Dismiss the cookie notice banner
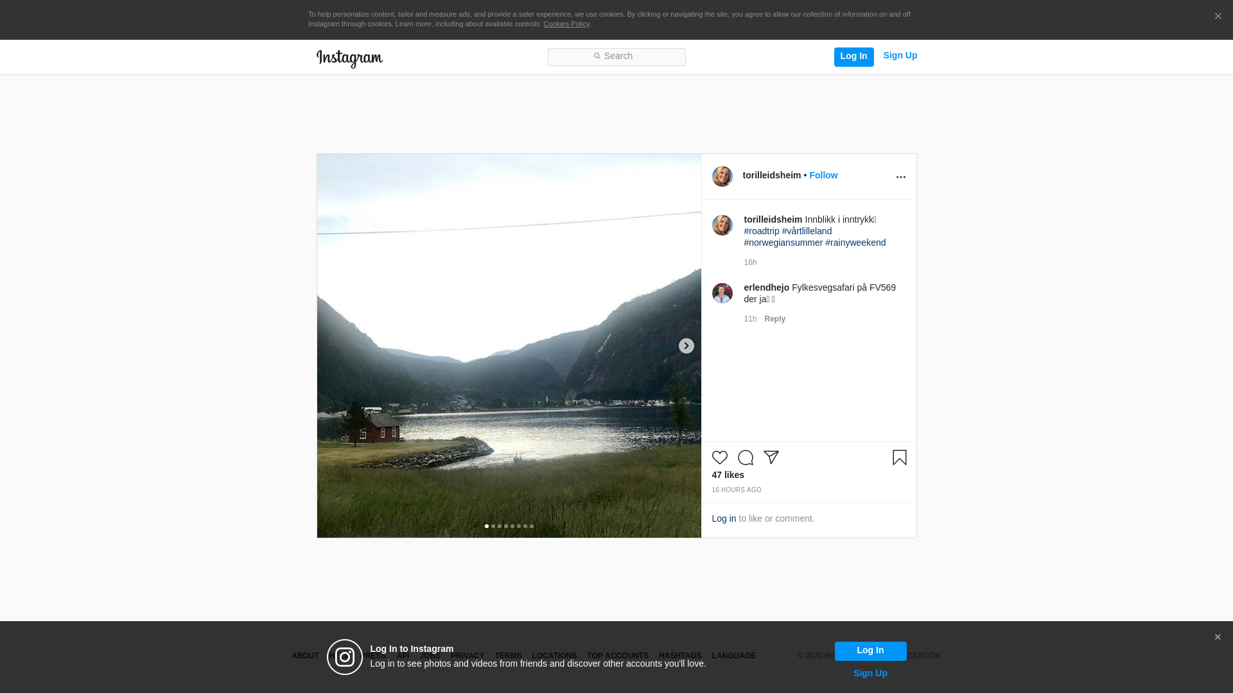The width and height of the screenshot is (1233, 693). [1218, 17]
